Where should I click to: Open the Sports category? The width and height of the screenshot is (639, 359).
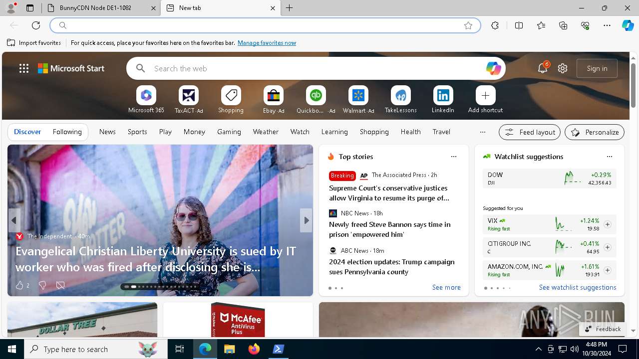[x=137, y=132]
